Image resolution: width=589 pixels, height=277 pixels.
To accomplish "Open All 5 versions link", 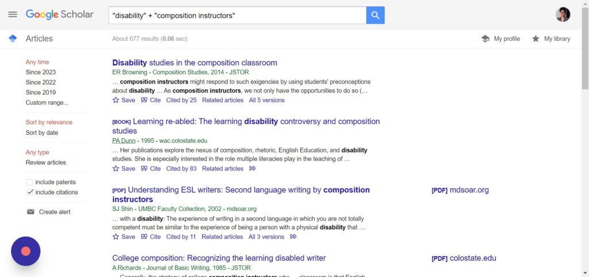I will point(267,100).
